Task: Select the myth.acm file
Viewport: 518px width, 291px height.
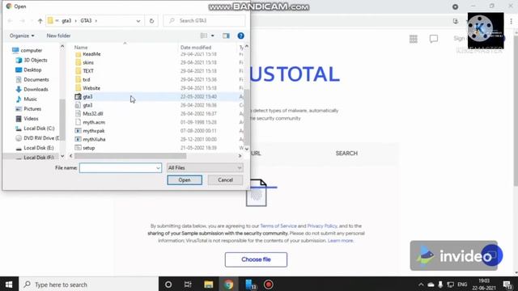Action: [94, 122]
